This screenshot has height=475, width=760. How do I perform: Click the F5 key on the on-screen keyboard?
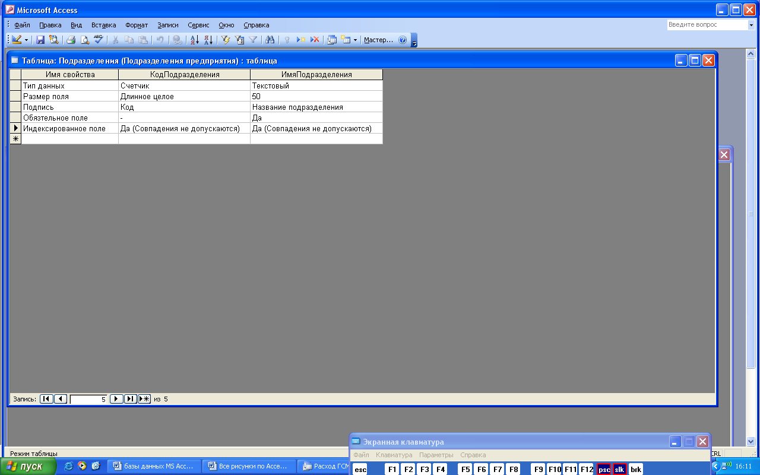465,469
